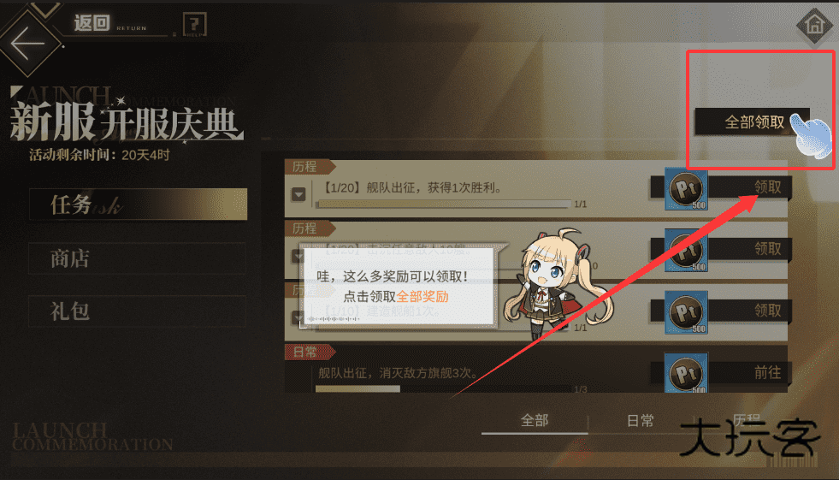
Task: Open the help question mark icon
Action: [x=195, y=24]
